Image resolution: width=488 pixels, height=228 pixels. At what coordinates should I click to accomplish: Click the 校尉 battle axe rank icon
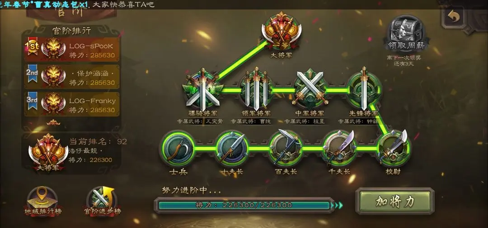coord(394,148)
